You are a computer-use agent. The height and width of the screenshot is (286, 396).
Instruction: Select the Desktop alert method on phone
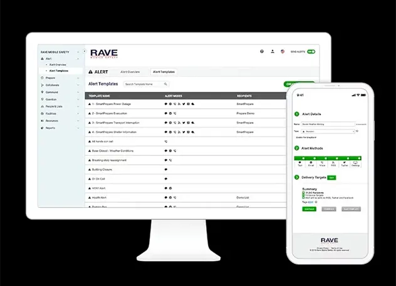click(356, 163)
